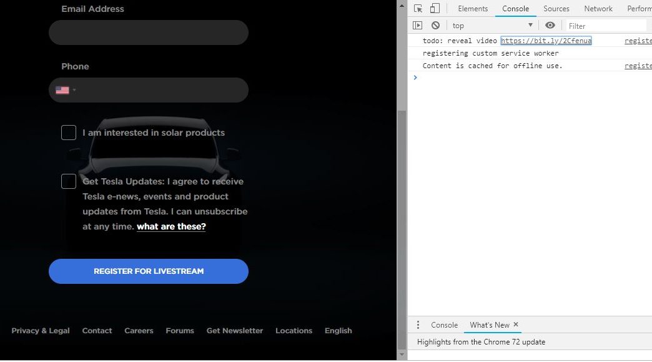Viewport: 652px width, 362px height.
Task: Open the Forums footer link
Action: [180, 331]
